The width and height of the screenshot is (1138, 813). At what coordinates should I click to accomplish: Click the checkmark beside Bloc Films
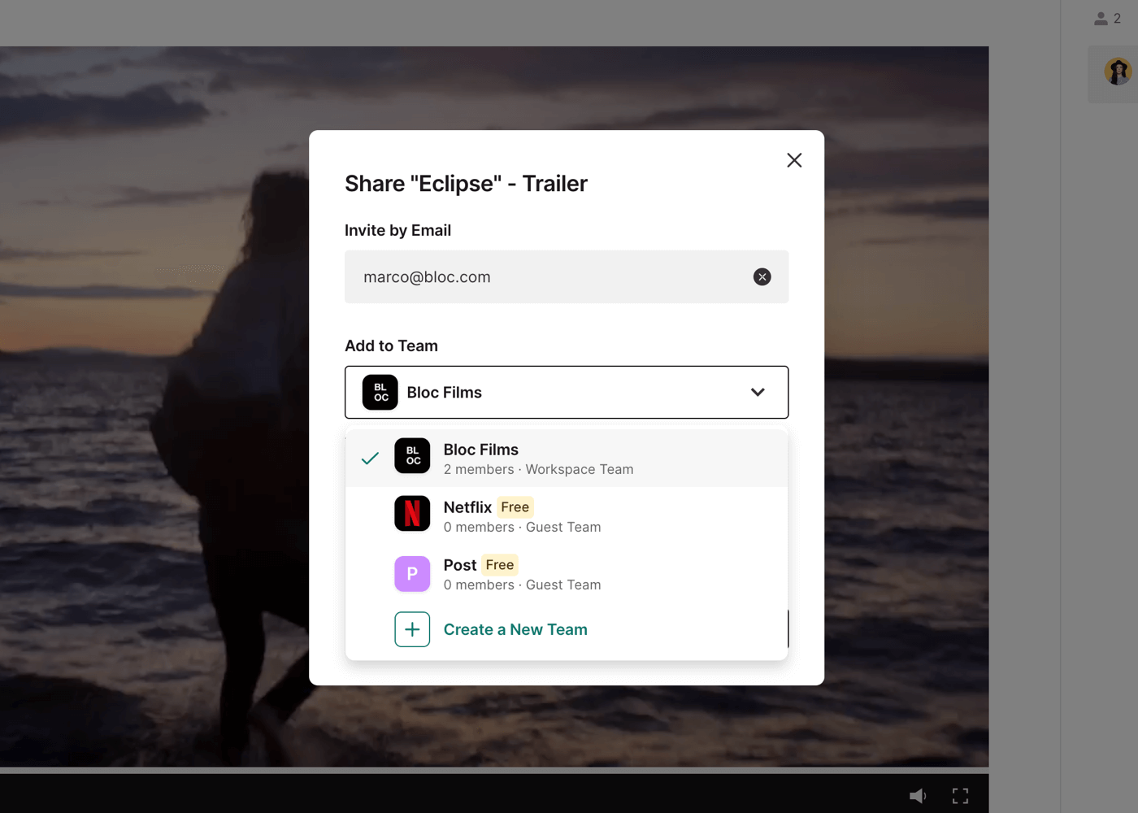pos(370,459)
